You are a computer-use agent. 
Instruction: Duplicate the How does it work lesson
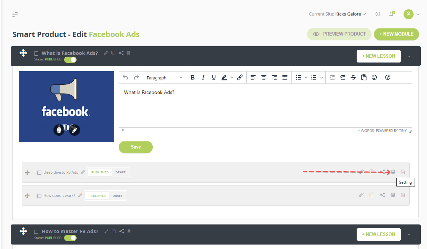pyautogui.click(x=372, y=195)
